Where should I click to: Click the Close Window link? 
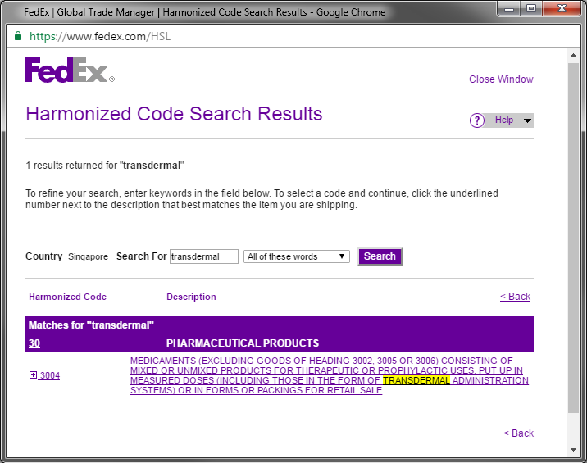tap(501, 79)
